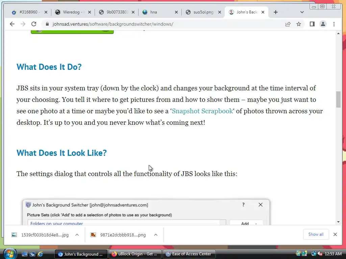This screenshot has height=259, width=346.
Task: Close the 9b0073380 tab
Action: pos(133,12)
